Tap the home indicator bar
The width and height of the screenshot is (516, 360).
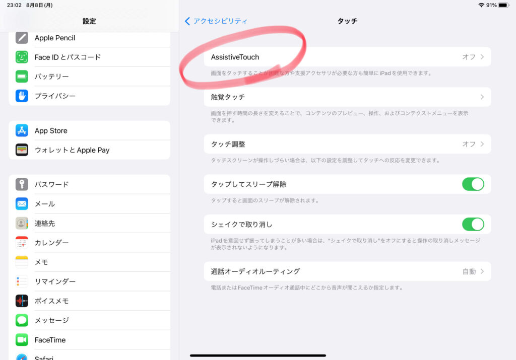[x=258, y=355]
